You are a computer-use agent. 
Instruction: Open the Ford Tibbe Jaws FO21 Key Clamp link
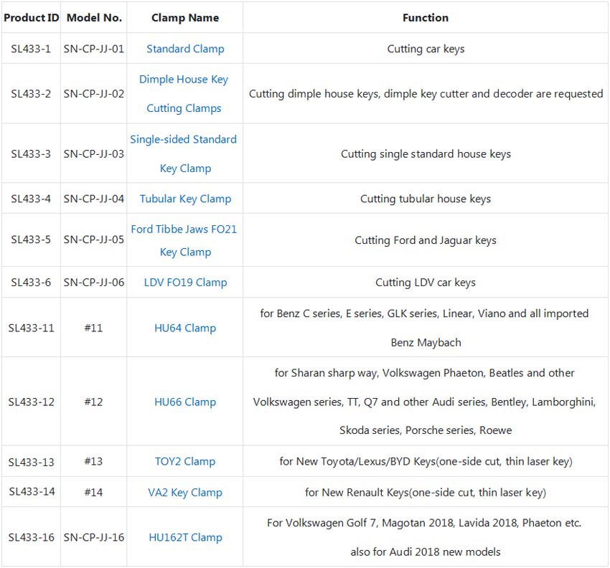pos(184,240)
